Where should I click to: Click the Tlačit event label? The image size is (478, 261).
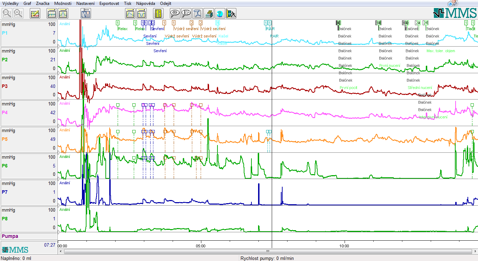[471, 29]
